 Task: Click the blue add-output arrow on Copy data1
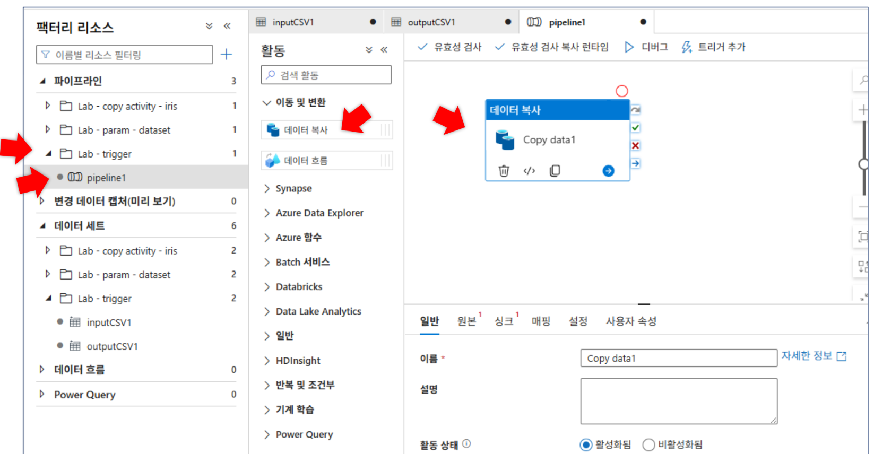click(608, 171)
